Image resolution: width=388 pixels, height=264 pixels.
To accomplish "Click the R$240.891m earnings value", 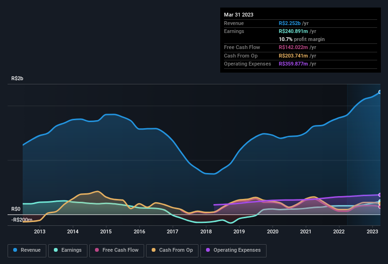I will pos(293,31).
